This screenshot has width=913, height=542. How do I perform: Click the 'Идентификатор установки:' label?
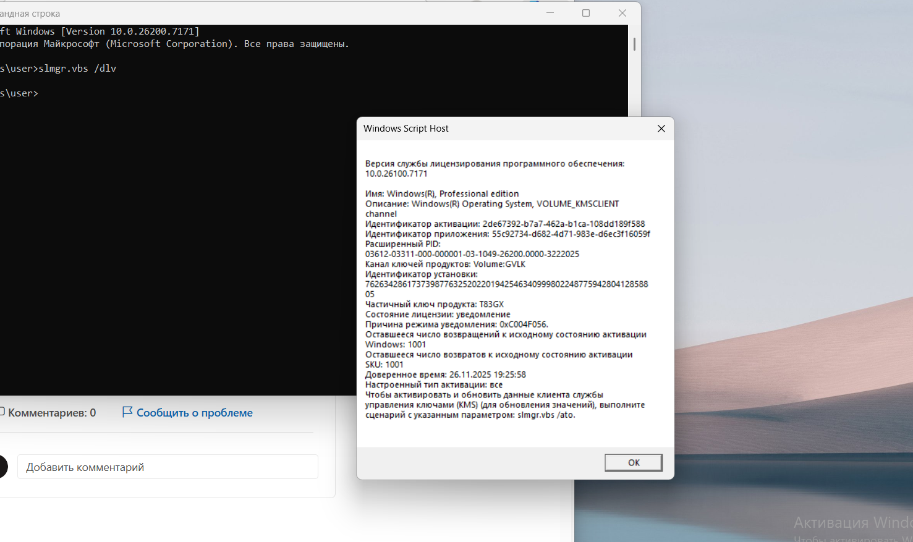[x=422, y=274]
